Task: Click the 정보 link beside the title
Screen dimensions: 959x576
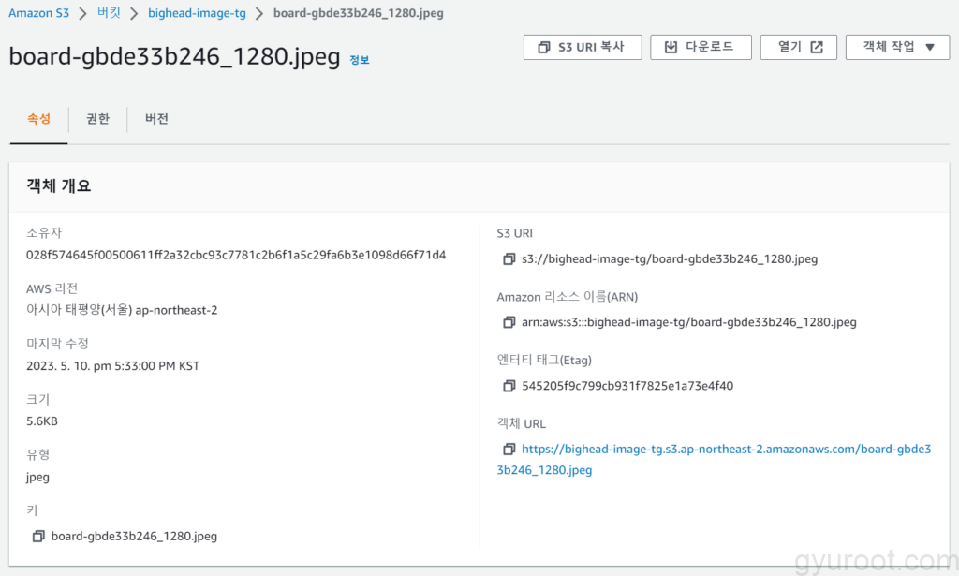Action: coord(360,60)
